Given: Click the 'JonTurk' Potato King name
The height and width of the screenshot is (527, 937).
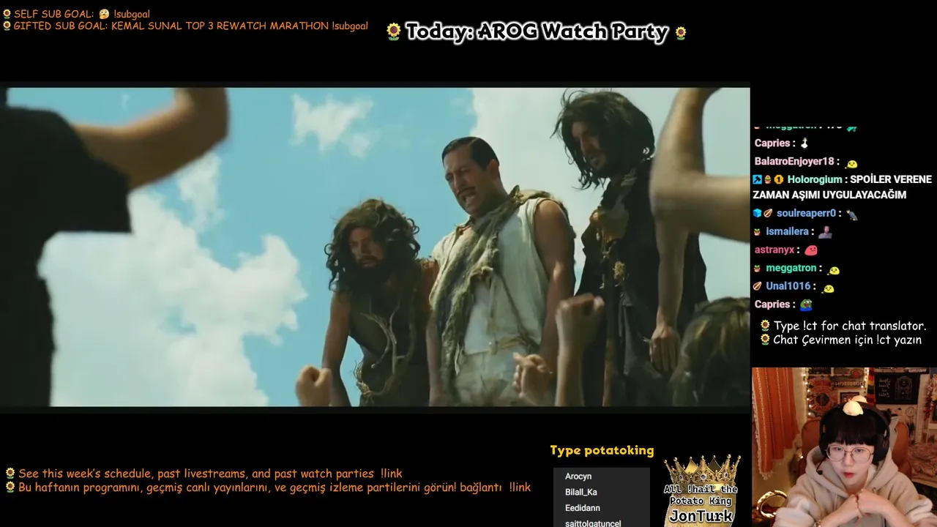Looking at the screenshot, I should tap(701, 516).
